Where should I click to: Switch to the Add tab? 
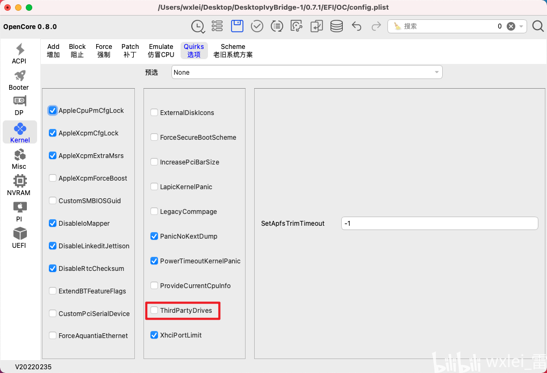[x=53, y=51]
